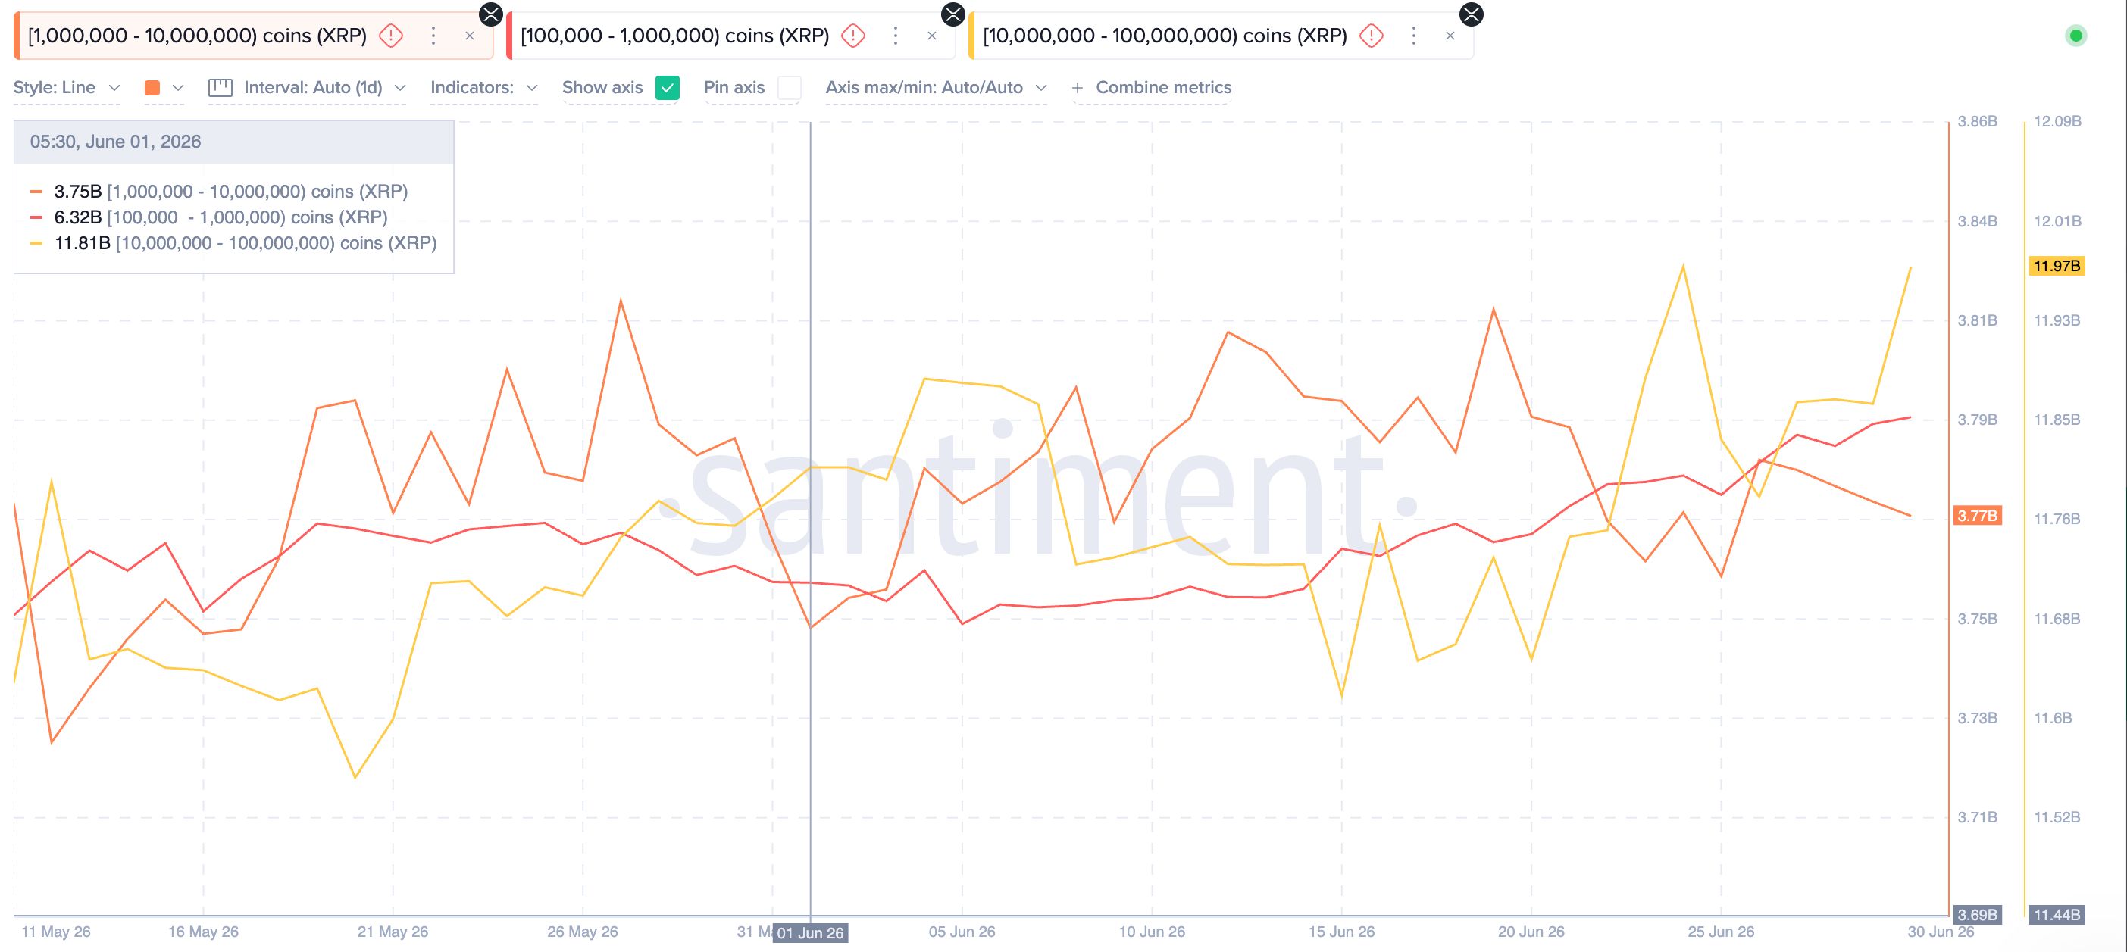Screen dimensions: 2127x952
Task: Enable the Pin axis checkbox
Action: tap(790, 87)
